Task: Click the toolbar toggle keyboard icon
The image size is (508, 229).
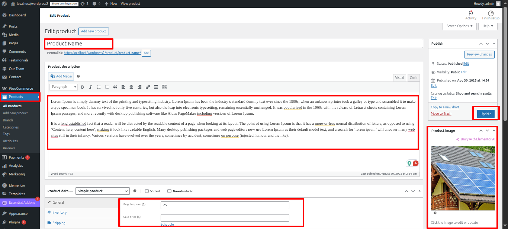Action: 164,87
